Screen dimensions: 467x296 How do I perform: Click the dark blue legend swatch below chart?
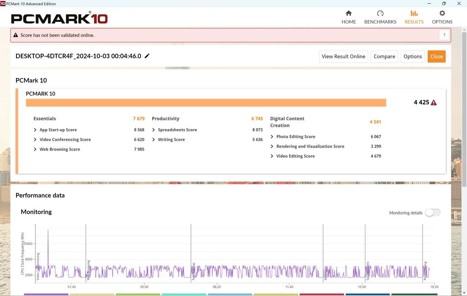pos(368,294)
